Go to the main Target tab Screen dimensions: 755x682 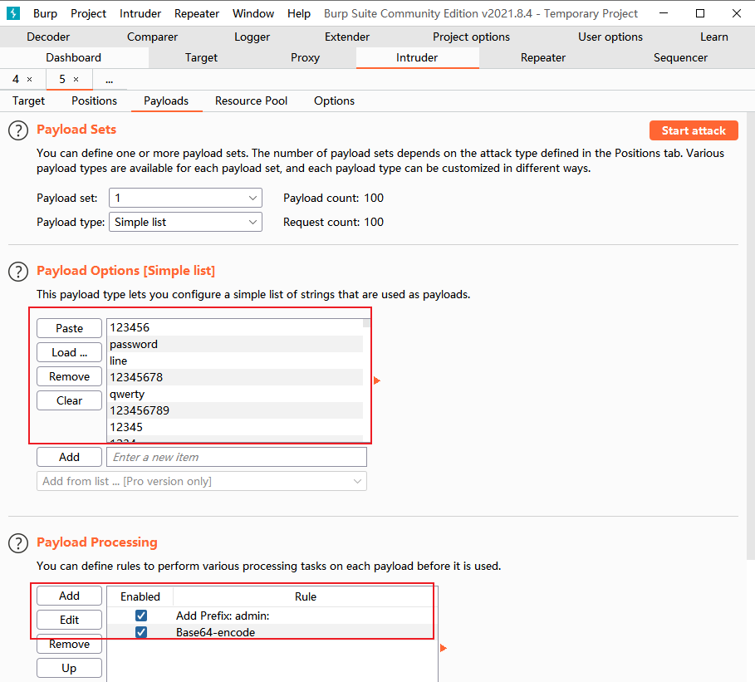201,58
